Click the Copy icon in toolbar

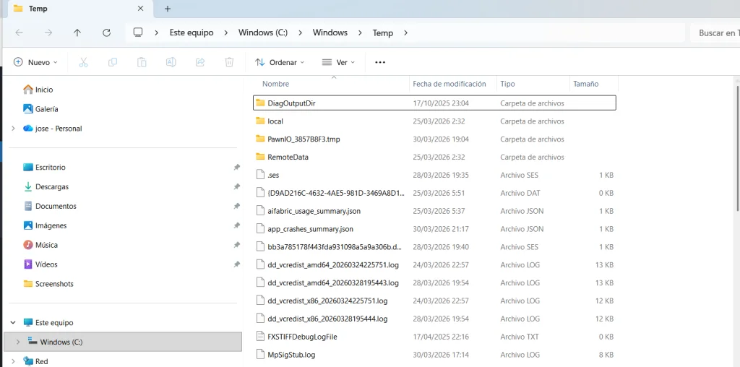point(113,62)
